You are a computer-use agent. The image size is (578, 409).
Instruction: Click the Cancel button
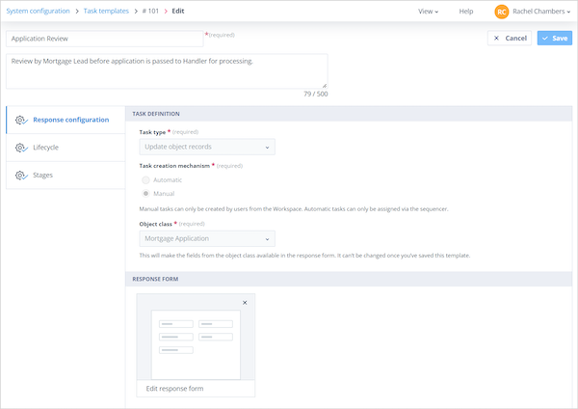click(510, 38)
